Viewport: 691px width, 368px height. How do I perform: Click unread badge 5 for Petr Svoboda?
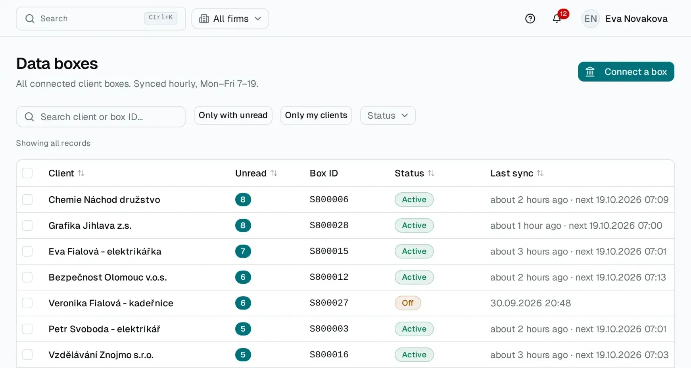[x=243, y=329]
